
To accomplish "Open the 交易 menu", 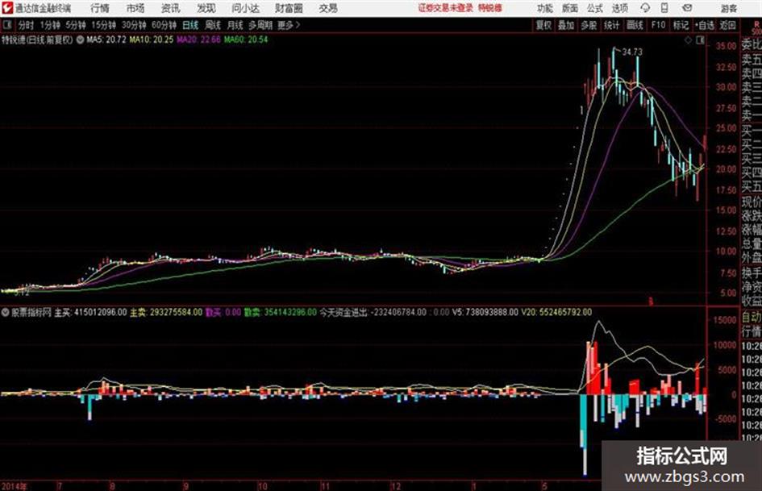I will click(x=328, y=8).
